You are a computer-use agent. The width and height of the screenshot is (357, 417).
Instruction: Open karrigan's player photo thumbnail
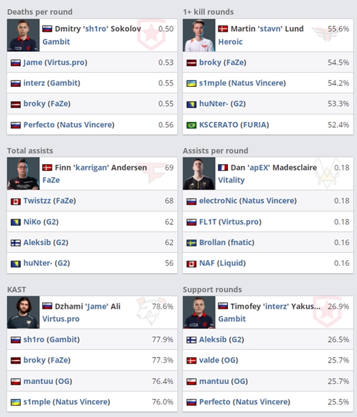pyautogui.click(x=23, y=173)
